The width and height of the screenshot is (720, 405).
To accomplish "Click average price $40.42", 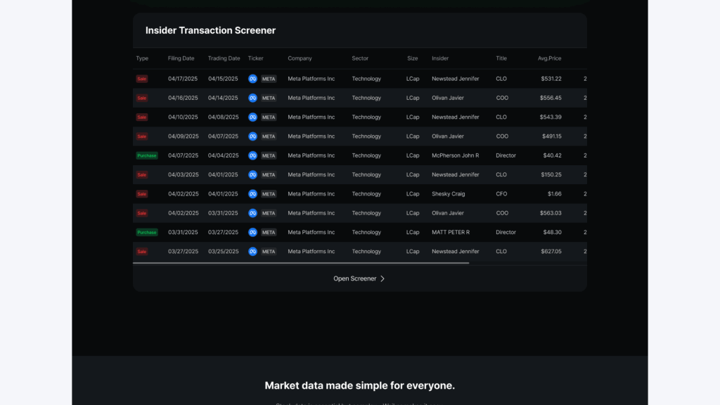I will coord(553,155).
